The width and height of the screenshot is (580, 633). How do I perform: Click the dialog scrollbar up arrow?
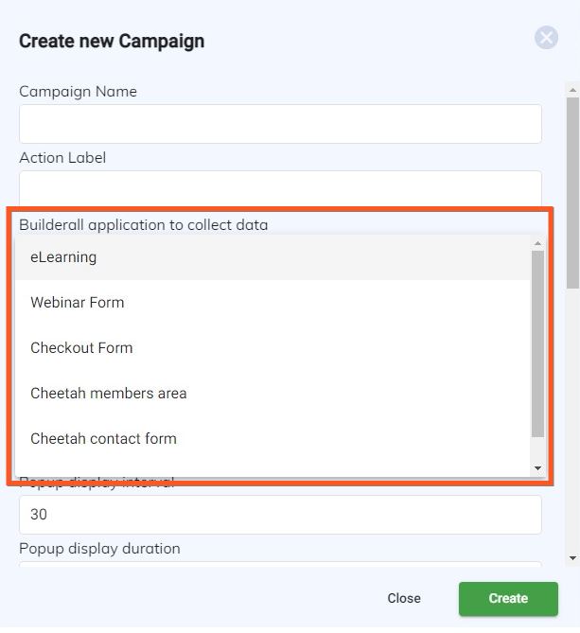[572, 90]
